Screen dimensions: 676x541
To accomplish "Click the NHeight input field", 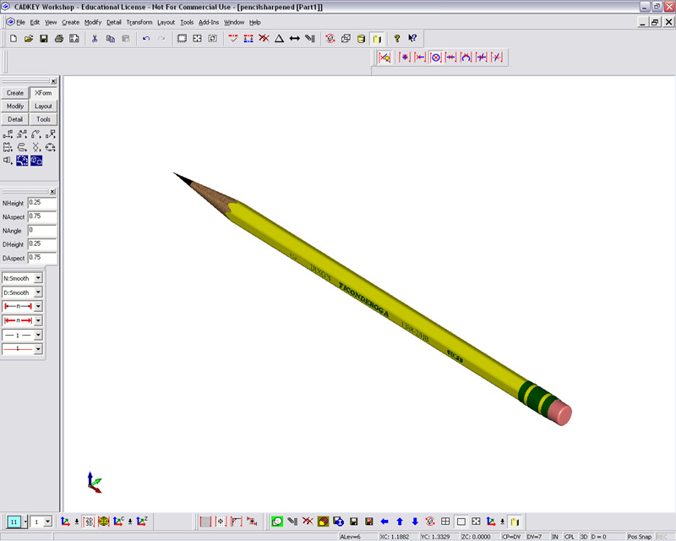I will tap(41, 203).
